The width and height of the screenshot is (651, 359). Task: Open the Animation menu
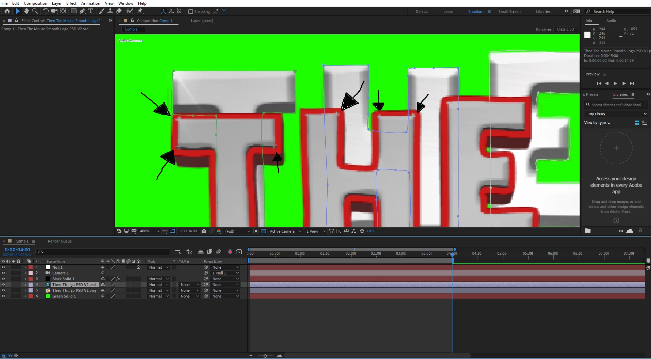coord(90,3)
